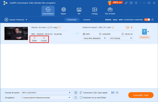Open the Format de sortie combo box

[46, 93]
